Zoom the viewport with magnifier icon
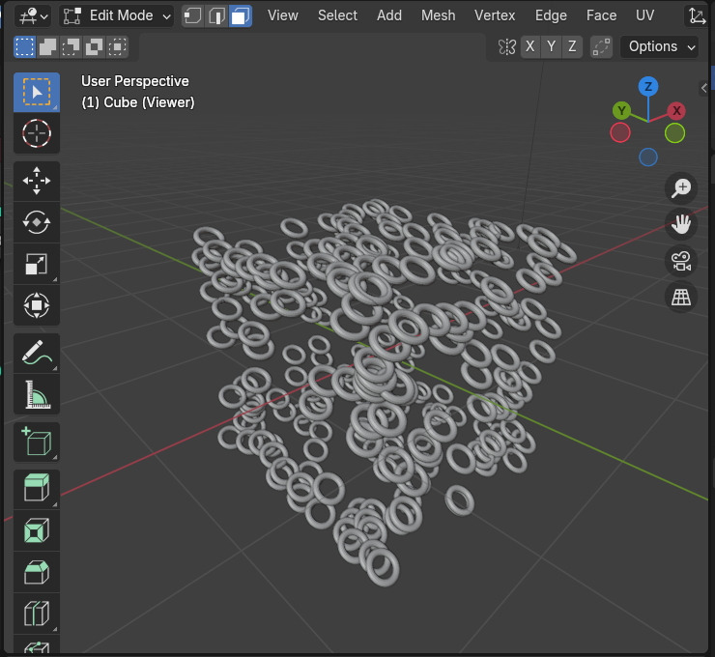The image size is (715, 657). 681,187
